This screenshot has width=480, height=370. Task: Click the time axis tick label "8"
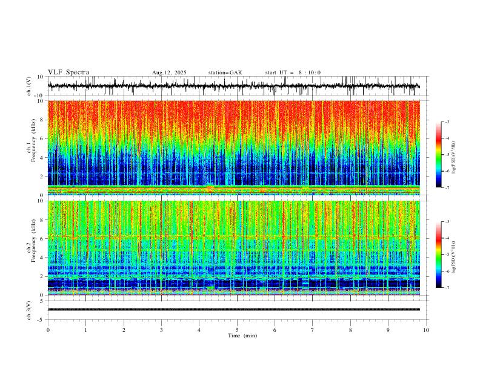(350, 330)
